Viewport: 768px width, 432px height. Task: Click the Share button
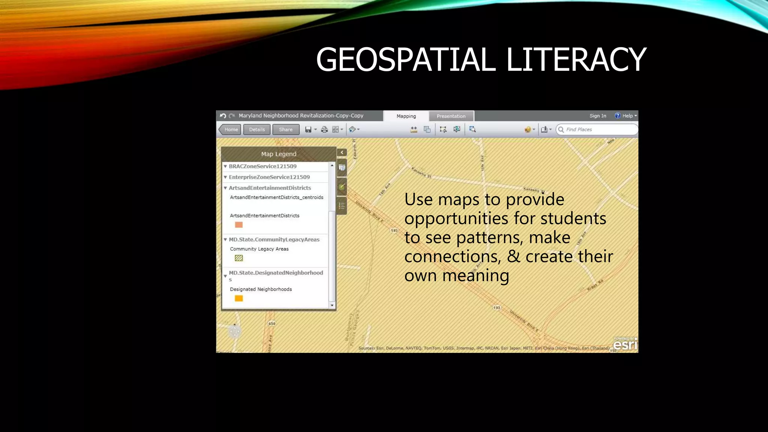tap(285, 129)
